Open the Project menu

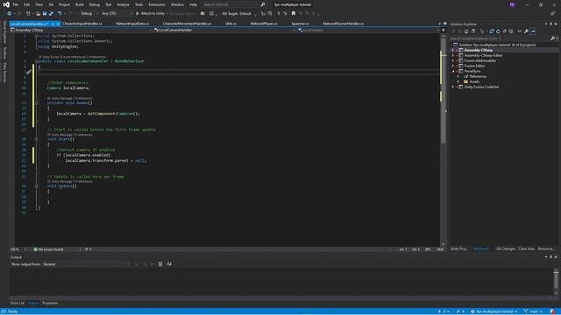(x=64, y=4)
